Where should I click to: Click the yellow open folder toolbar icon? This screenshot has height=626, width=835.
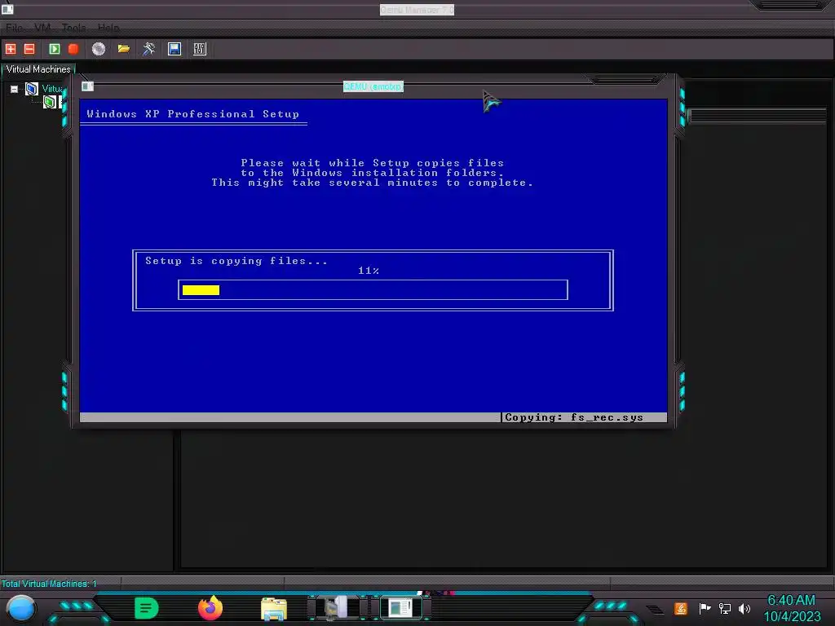click(x=124, y=49)
